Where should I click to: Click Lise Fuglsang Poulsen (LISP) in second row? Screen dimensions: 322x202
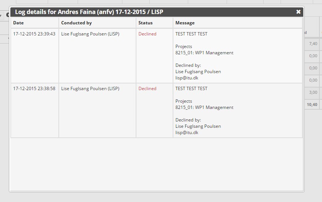tap(90, 89)
